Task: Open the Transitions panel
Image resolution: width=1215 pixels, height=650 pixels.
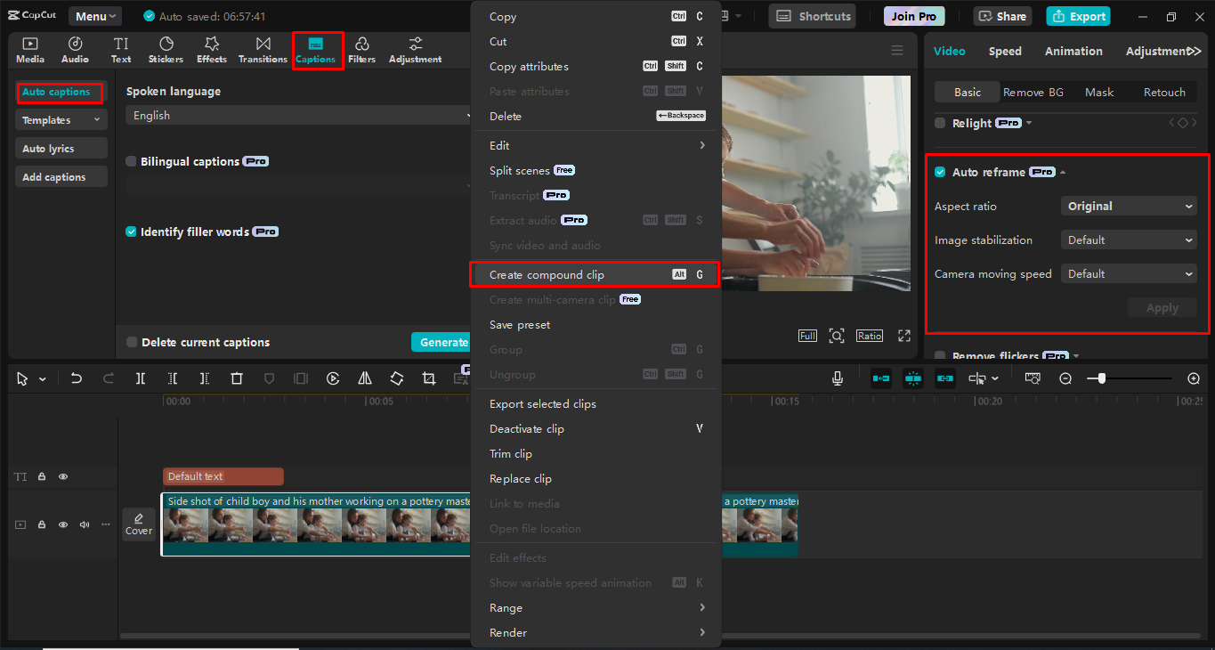Action: [262, 49]
